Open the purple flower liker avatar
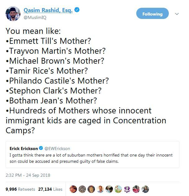189x196 pixels. [x=127, y=189]
